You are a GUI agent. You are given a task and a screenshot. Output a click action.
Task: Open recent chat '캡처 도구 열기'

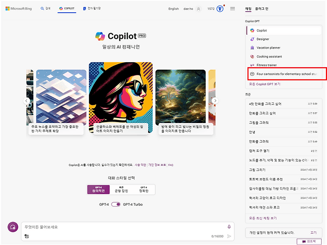283,151
